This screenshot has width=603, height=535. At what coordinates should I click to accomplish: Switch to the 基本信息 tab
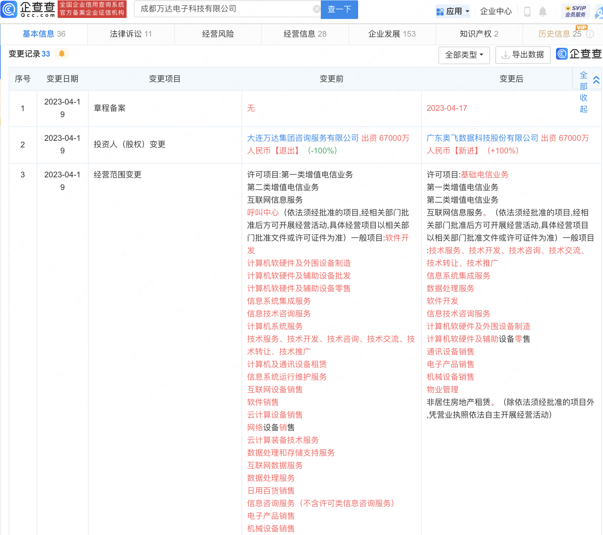point(44,34)
